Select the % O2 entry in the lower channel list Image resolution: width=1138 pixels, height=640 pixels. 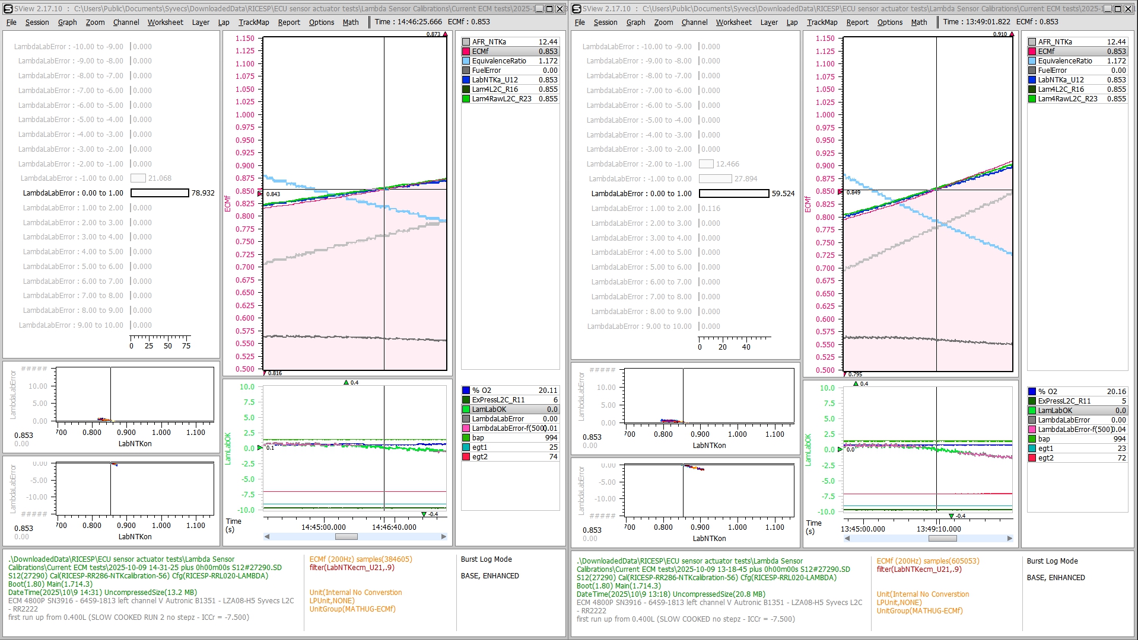[507, 390]
